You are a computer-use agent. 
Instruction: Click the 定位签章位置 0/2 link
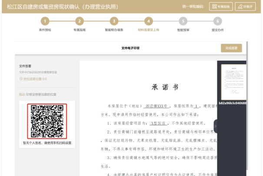point(34,79)
